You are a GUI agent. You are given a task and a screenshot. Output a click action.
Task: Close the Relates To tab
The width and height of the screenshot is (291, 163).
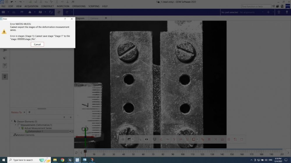(x=24, y=112)
